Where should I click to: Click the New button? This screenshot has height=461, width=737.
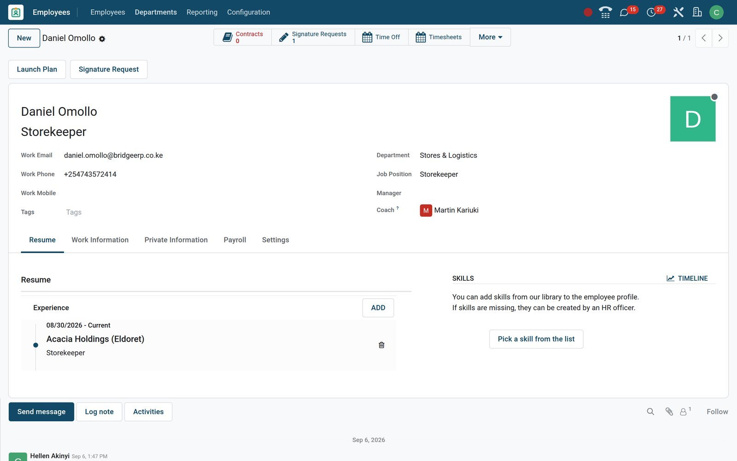[24, 38]
